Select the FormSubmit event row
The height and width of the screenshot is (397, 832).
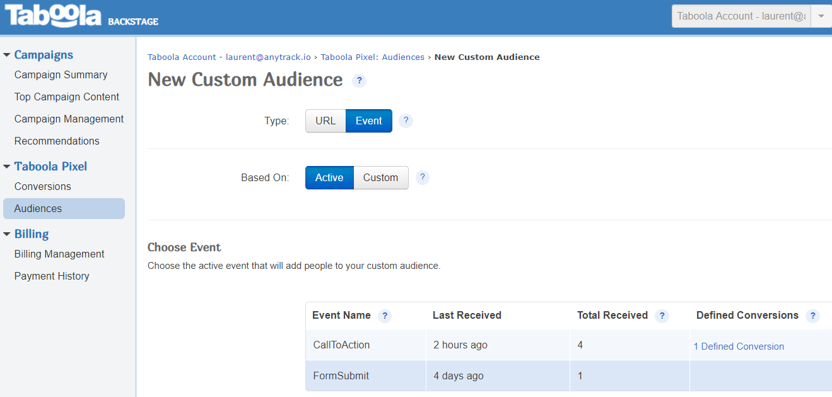tap(568, 376)
